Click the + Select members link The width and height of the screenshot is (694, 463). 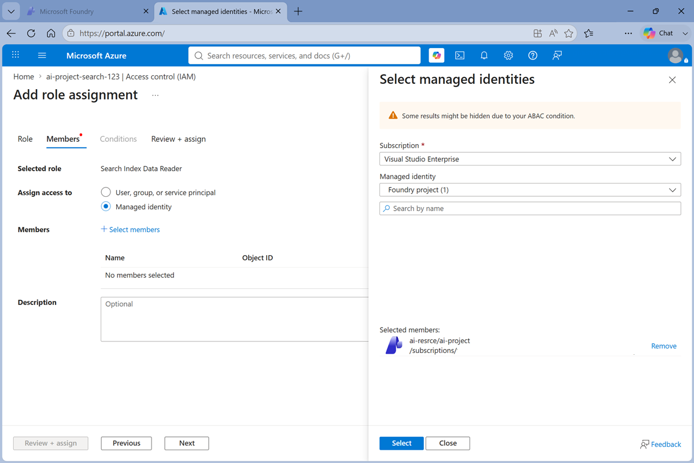[130, 230]
